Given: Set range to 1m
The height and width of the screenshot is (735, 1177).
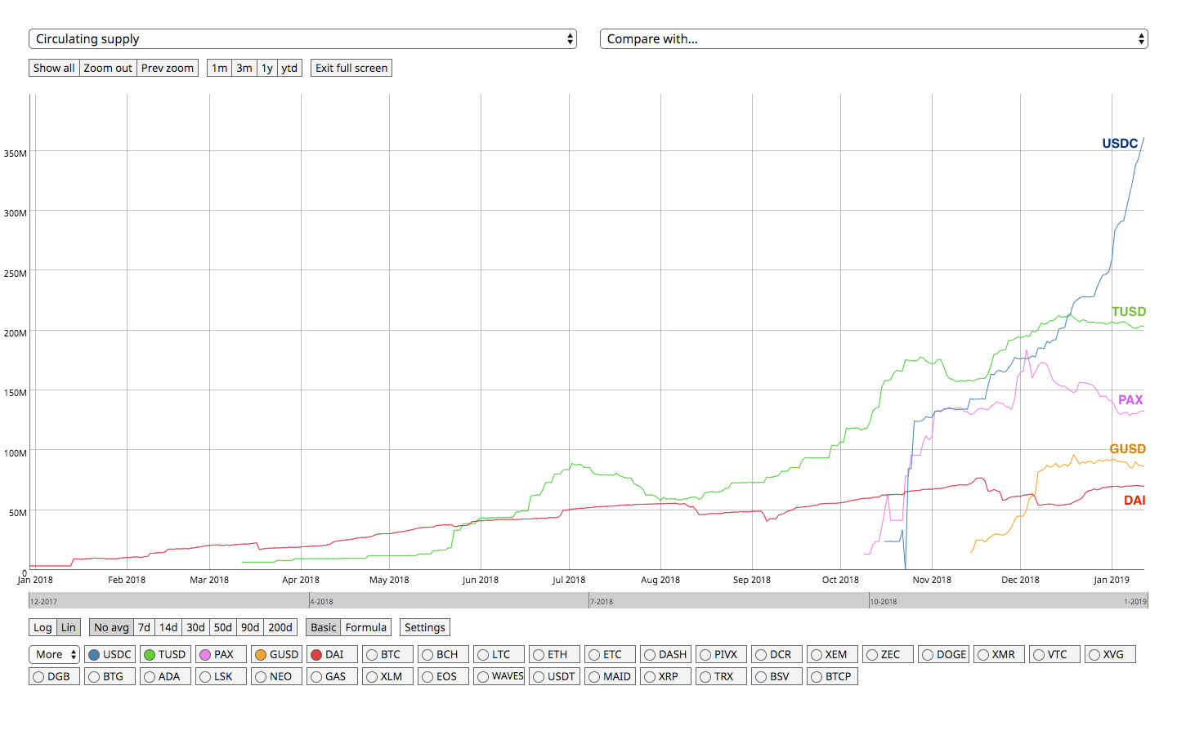Looking at the screenshot, I should point(220,68).
